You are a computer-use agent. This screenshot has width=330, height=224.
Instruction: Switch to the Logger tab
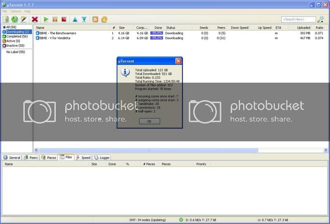[102, 157]
